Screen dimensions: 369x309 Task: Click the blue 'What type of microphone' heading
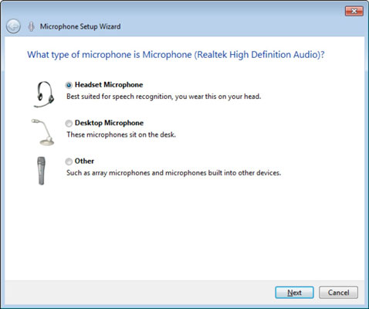176,55
